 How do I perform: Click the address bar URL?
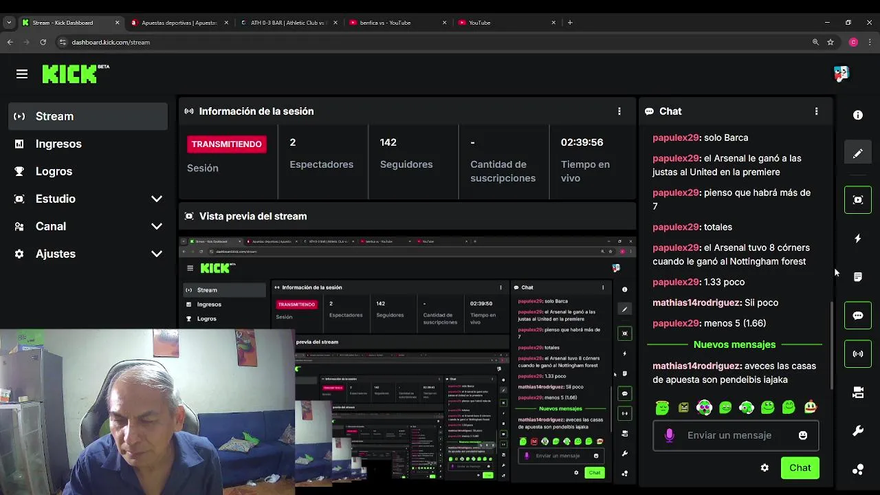tap(111, 42)
